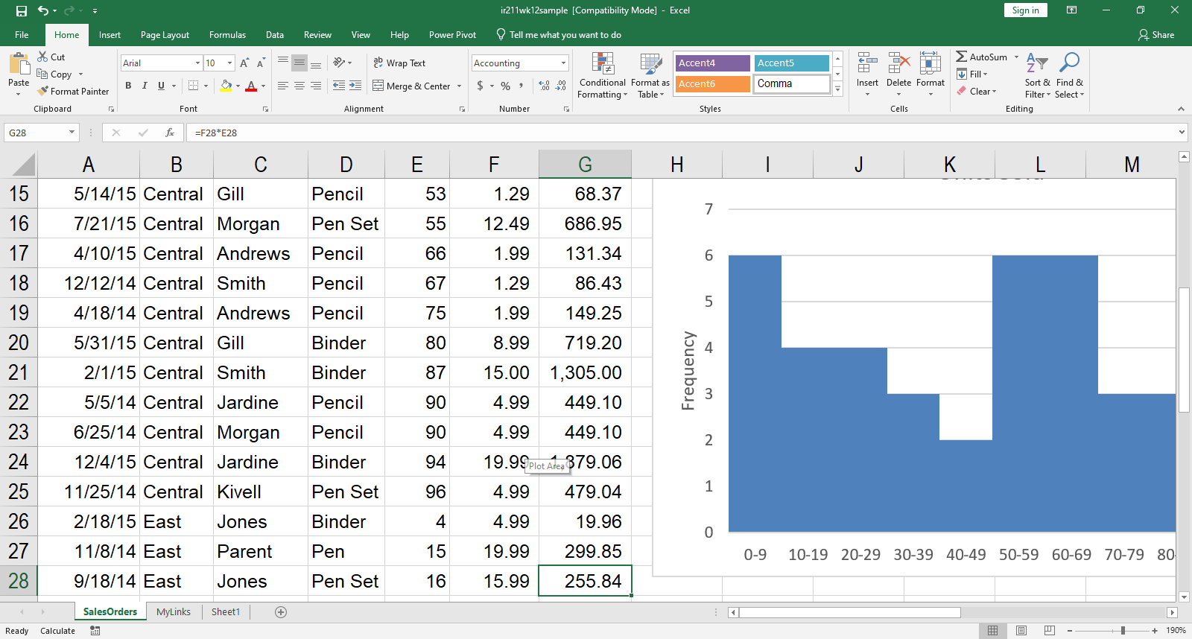This screenshot has height=639, width=1192.
Task: Click the Sign in button
Action: [1025, 10]
